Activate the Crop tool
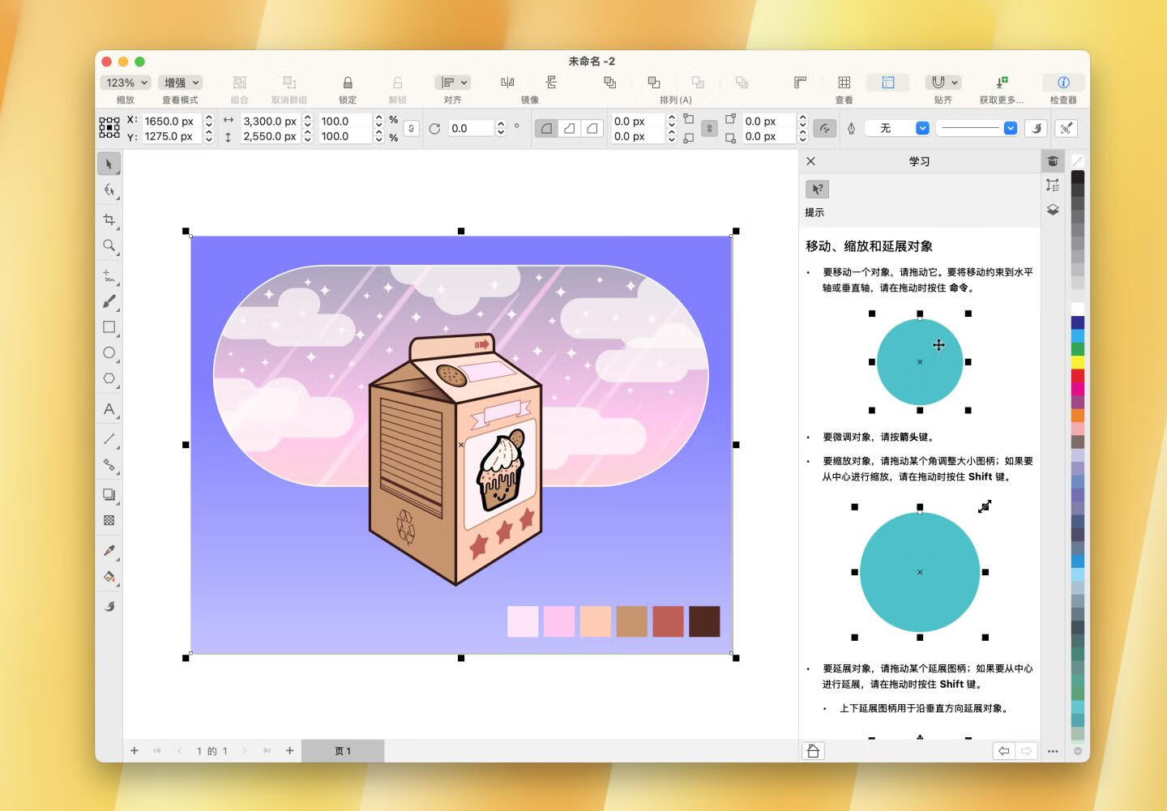Image resolution: width=1167 pixels, height=811 pixels. point(109,219)
